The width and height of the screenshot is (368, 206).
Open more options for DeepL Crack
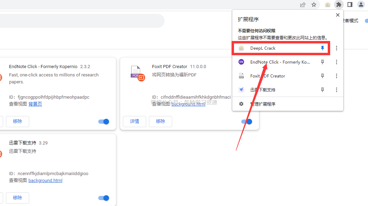coord(336,48)
